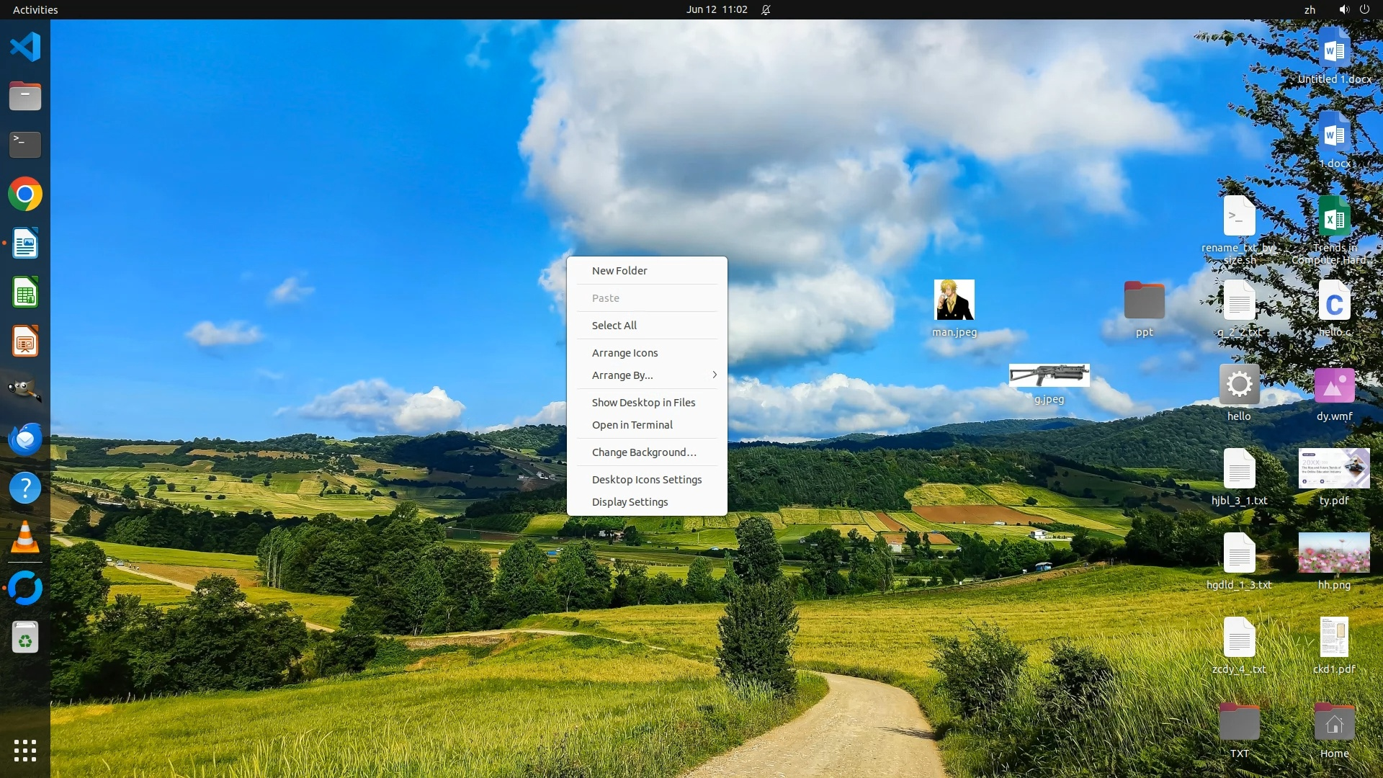Open VLC media player from dock
1383x778 pixels.
pyautogui.click(x=25, y=537)
